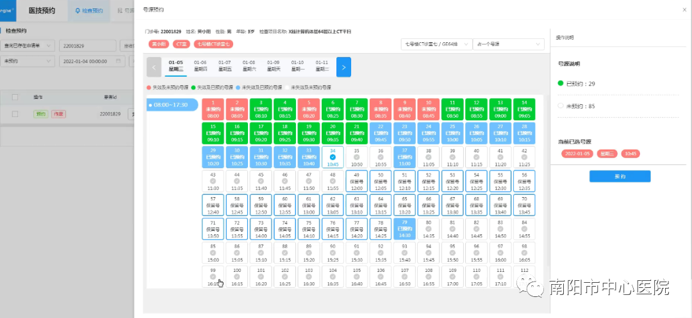Click the check icon in slot 80

coord(429,228)
